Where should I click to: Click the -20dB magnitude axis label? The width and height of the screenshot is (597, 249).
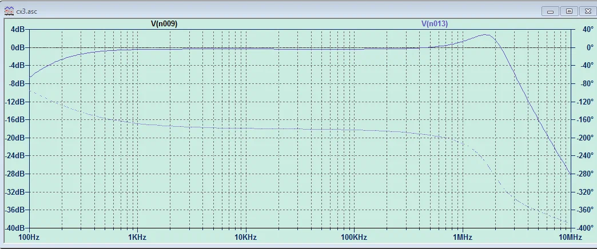coord(15,138)
